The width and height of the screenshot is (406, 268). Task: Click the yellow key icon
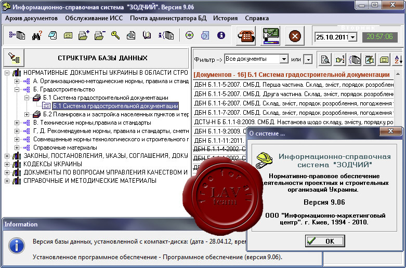pyautogui.click(x=115, y=35)
